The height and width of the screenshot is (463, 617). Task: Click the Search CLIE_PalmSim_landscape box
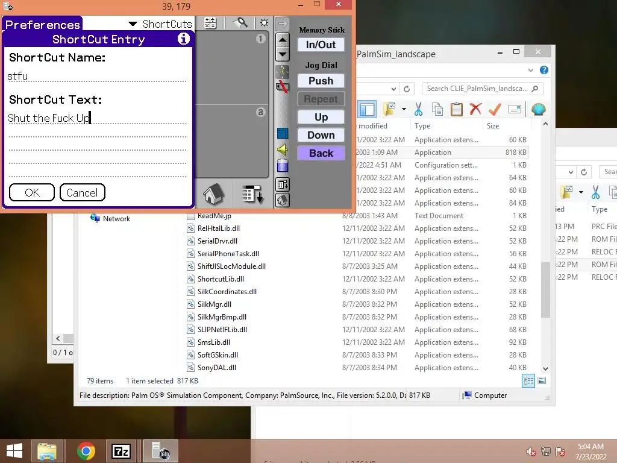click(x=482, y=89)
